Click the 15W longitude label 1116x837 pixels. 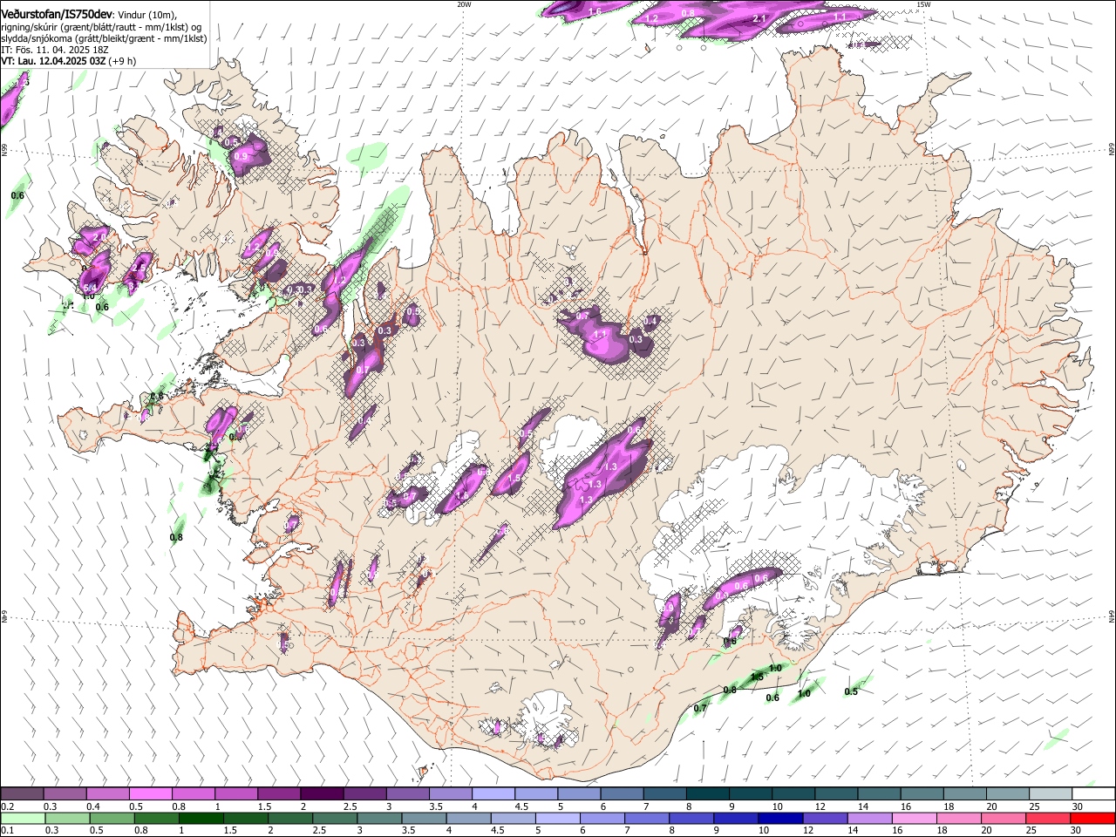(923, 4)
